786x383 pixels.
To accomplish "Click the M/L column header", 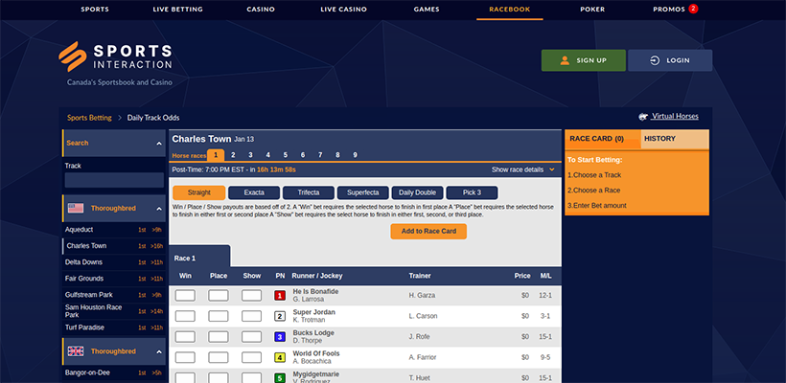I will pos(546,276).
